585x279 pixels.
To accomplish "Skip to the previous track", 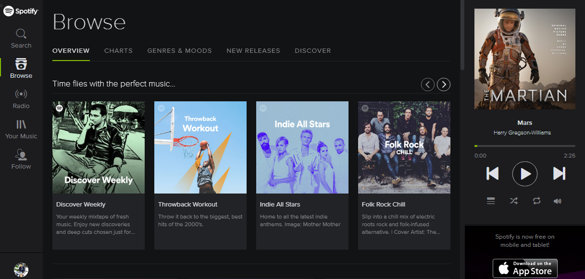I will click(x=492, y=173).
